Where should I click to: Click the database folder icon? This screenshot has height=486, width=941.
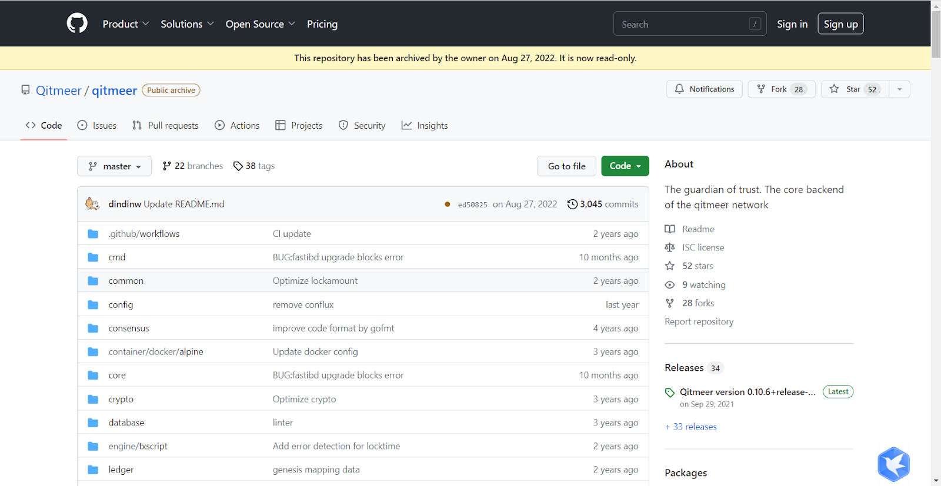(93, 423)
